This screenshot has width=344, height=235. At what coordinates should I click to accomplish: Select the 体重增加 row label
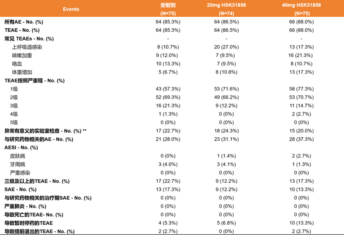pyautogui.click(x=22, y=72)
